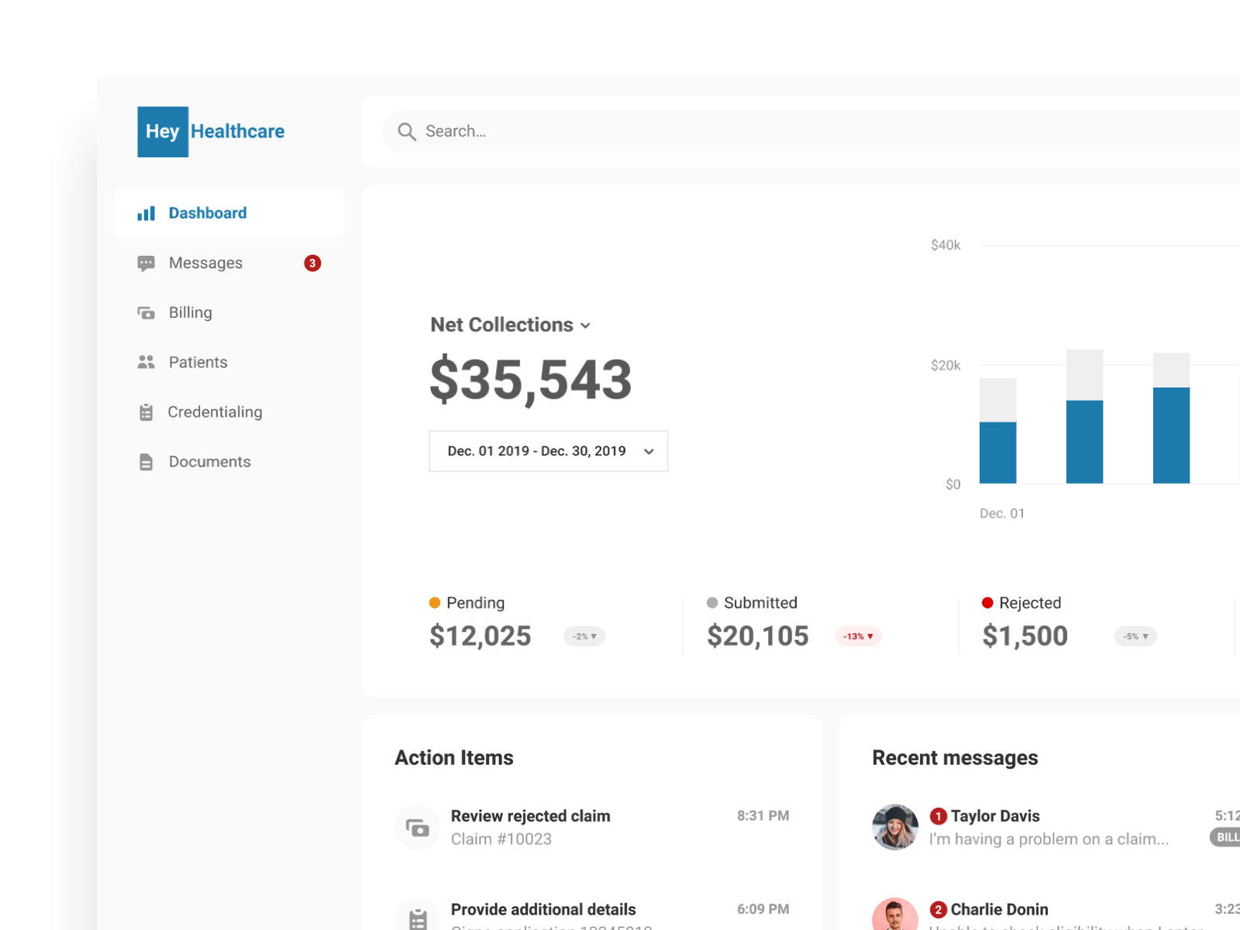This screenshot has height=930, width=1240.
Task: Click the search magnifier icon
Action: click(x=407, y=131)
